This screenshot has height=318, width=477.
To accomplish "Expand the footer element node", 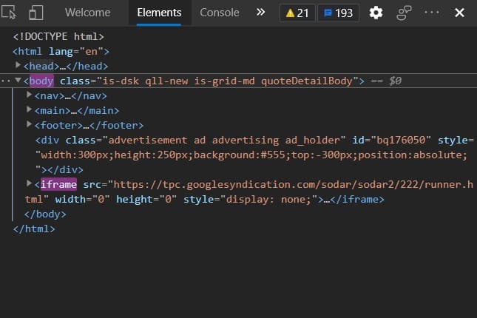I will pos(29,125).
